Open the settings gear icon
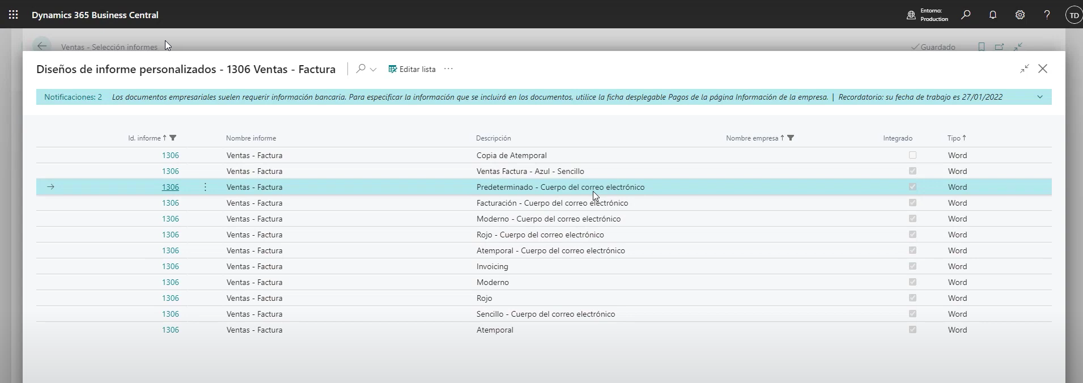This screenshot has width=1083, height=383. pos(1020,15)
